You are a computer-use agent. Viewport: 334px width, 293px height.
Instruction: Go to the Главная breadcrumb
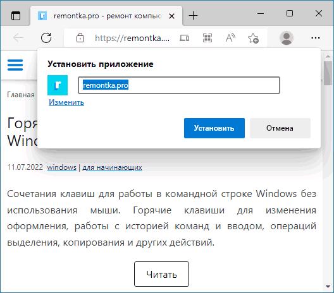(x=21, y=95)
